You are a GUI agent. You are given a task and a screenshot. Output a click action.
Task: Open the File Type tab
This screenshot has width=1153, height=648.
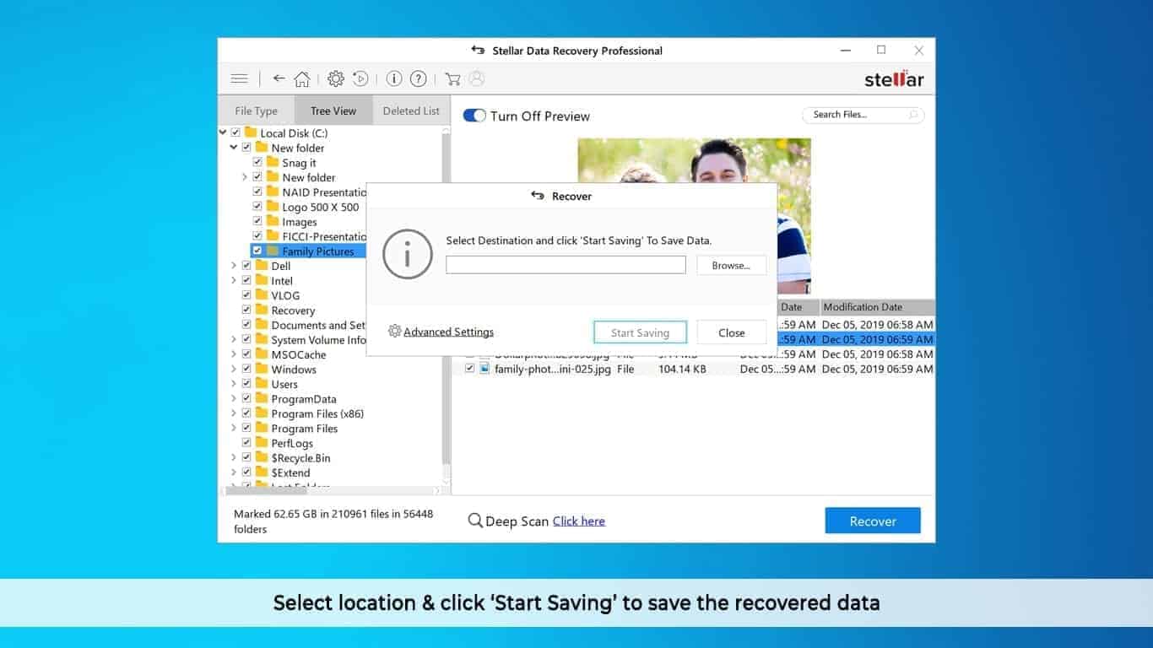[256, 110]
